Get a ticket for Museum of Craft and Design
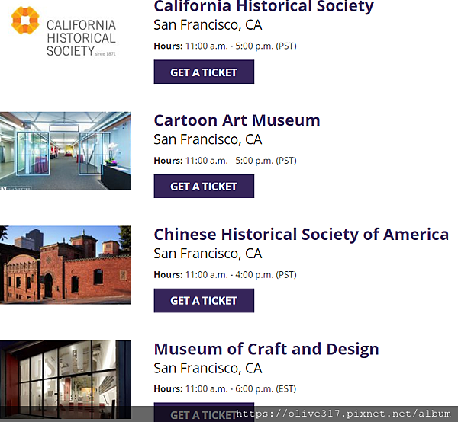The width and height of the screenshot is (458, 422). (204, 412)
